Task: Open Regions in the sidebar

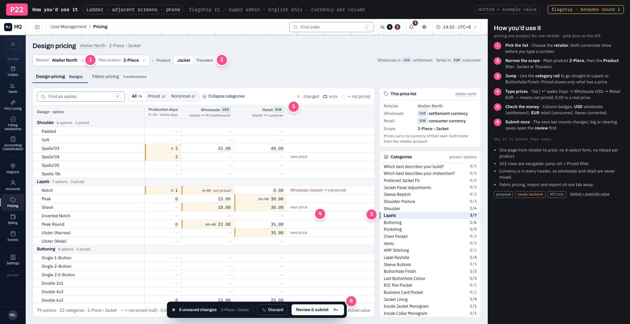Action: [13, 168]
